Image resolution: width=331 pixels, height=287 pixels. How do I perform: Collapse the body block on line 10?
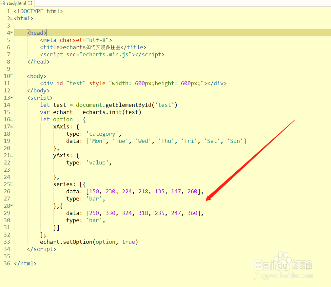11,76
